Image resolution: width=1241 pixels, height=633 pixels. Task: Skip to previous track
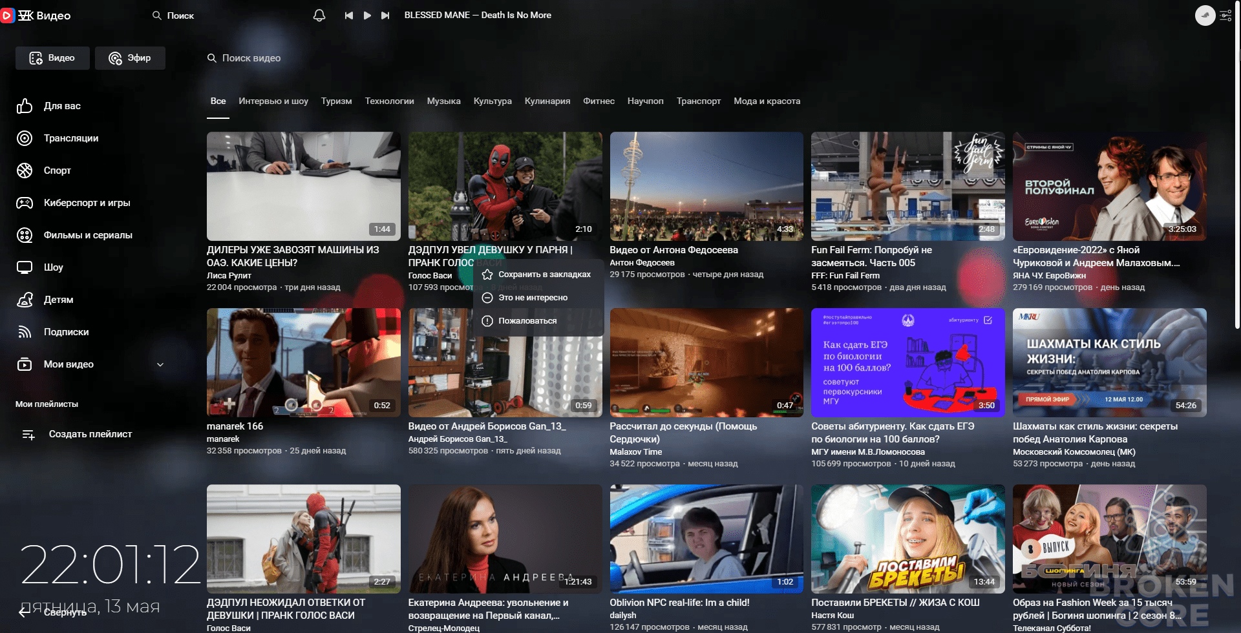point(349,15)
